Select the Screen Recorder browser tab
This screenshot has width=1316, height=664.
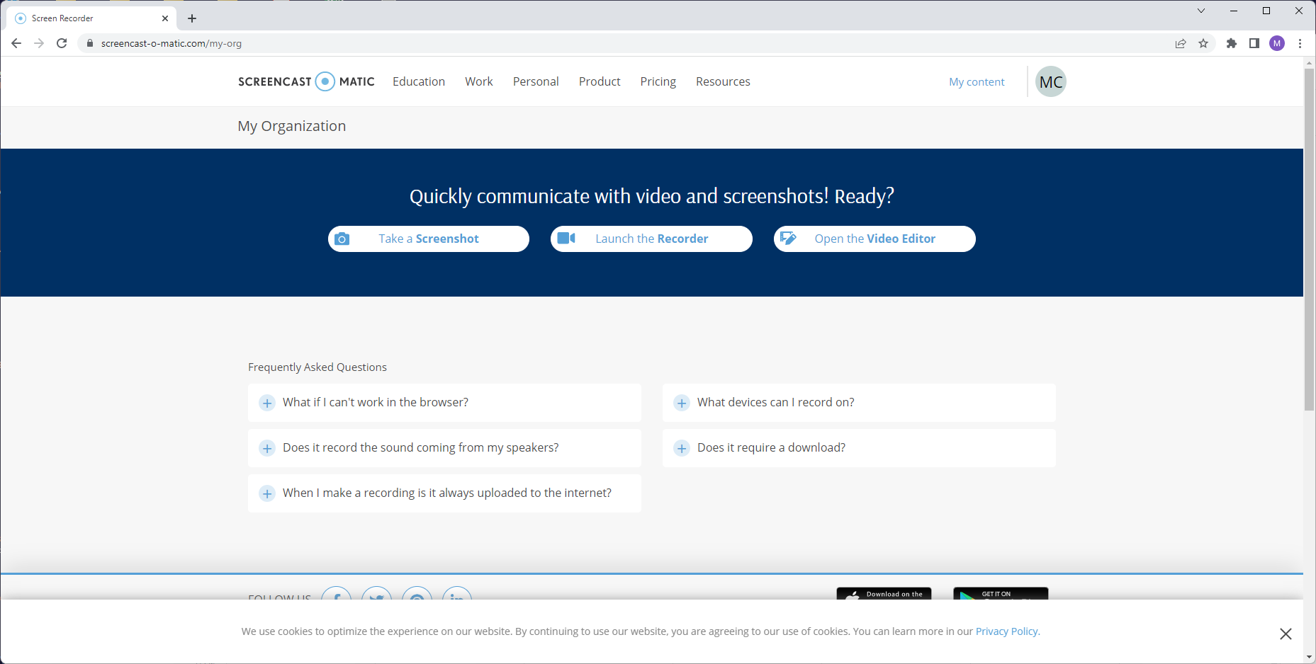92,18
